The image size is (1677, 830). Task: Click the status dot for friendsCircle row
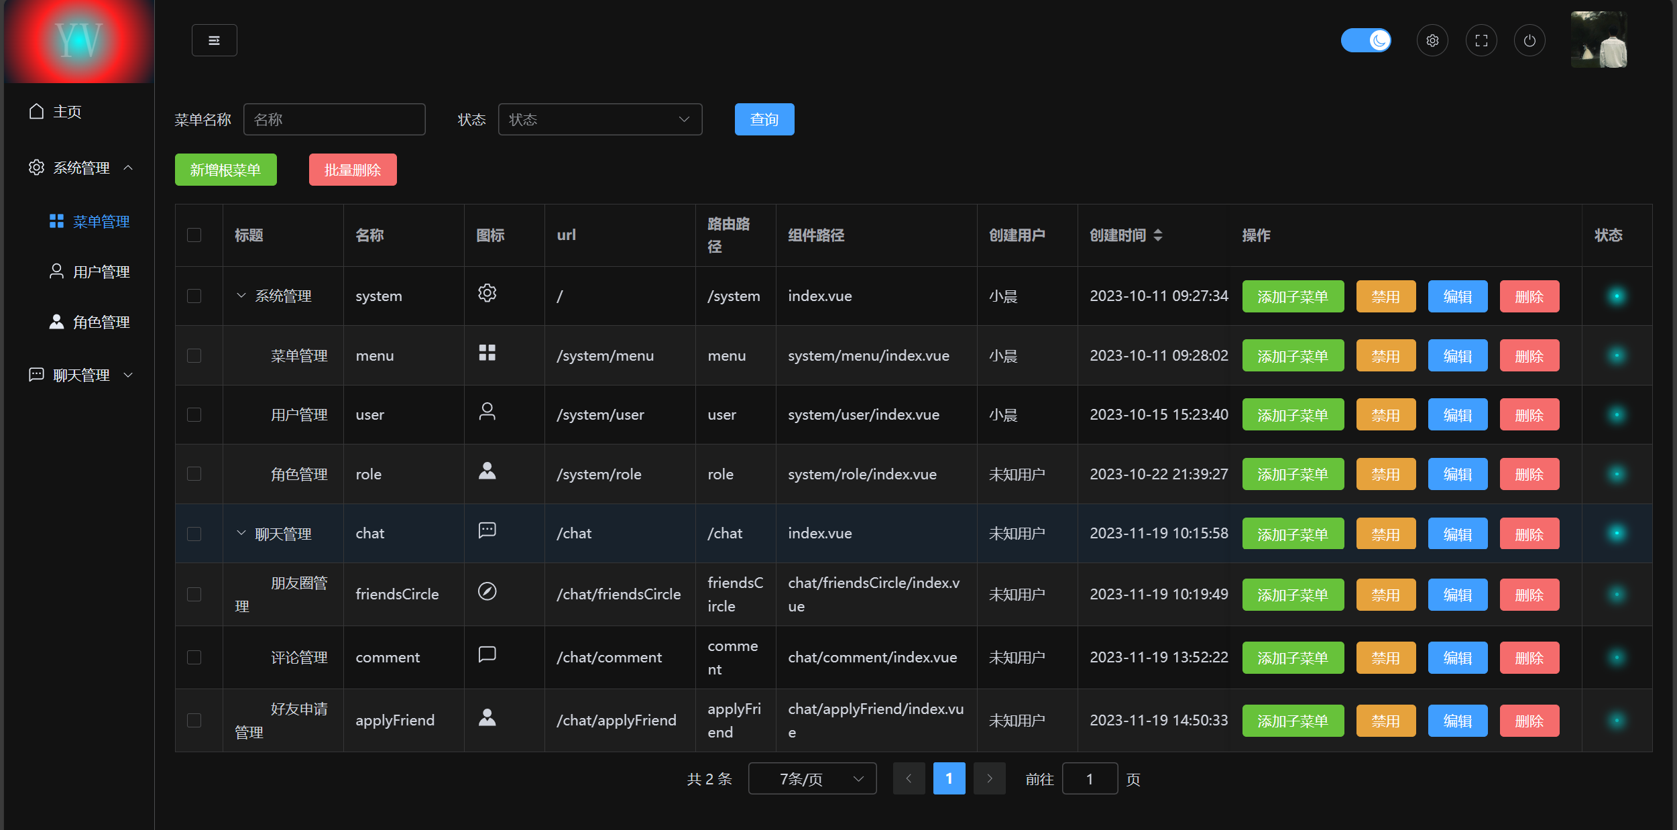coord(1617,594)
